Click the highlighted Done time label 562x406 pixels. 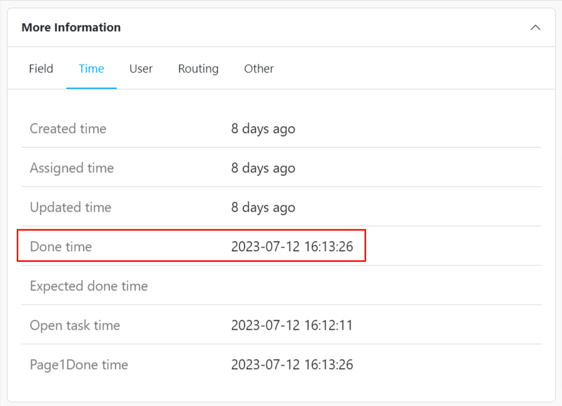pos(61,247)
